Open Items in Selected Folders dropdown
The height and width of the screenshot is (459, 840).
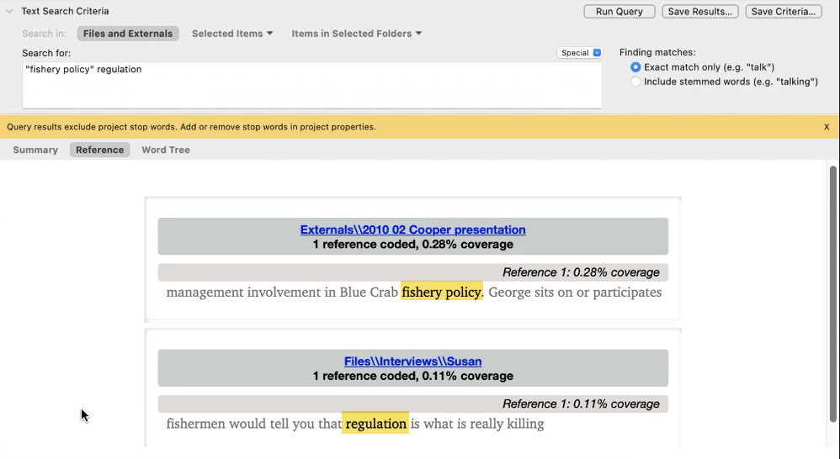(356, 34)
